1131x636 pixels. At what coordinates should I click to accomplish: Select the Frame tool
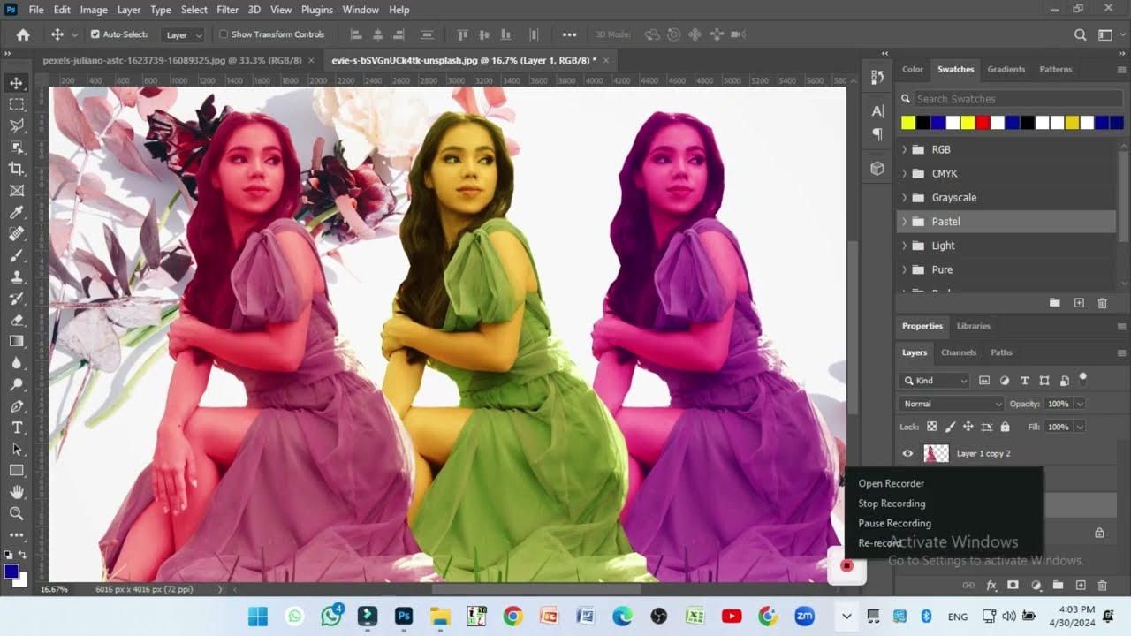17,191
